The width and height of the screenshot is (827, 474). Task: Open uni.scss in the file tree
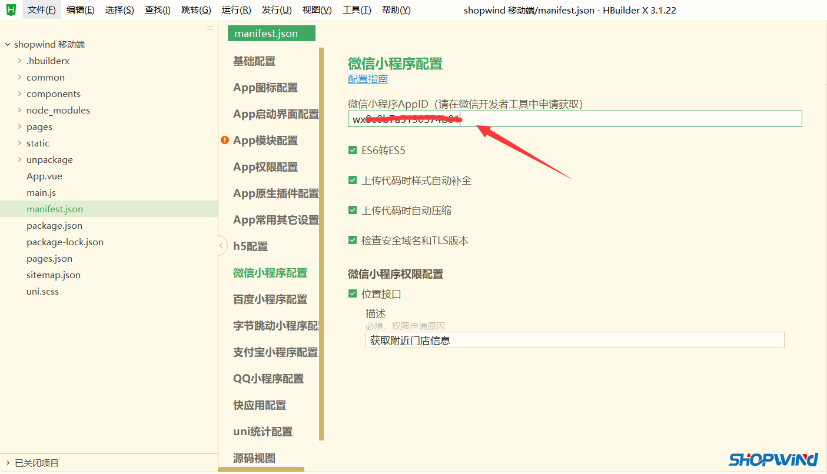42,291
